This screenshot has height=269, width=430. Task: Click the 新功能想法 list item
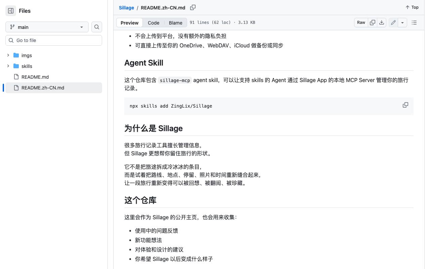coord(148,240)
